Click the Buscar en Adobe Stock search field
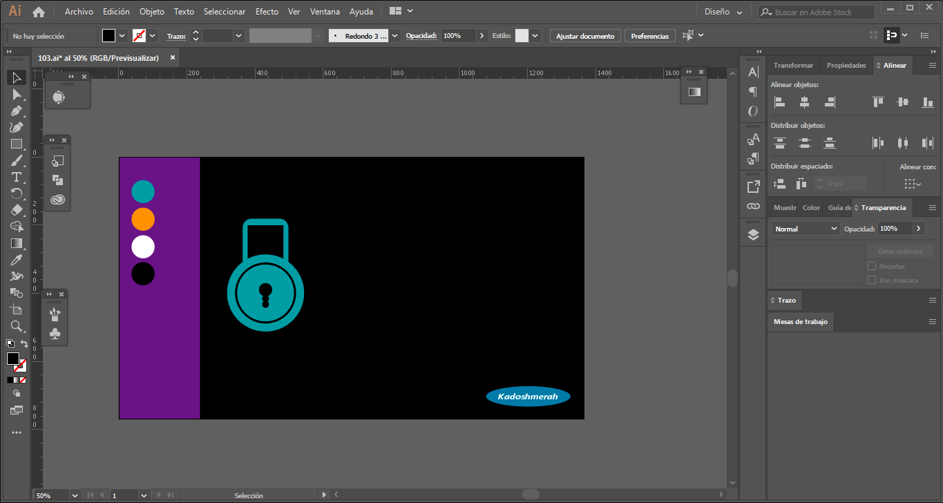This screenshot has width=943, height=503. [x=817, y=12]
